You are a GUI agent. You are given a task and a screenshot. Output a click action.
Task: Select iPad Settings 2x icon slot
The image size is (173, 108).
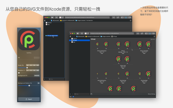coord(127,74)
